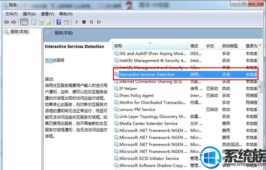The width and height of the screenshot is (266, 170).
Task: Click the Services title bar icon
Action: coord(4,5)
